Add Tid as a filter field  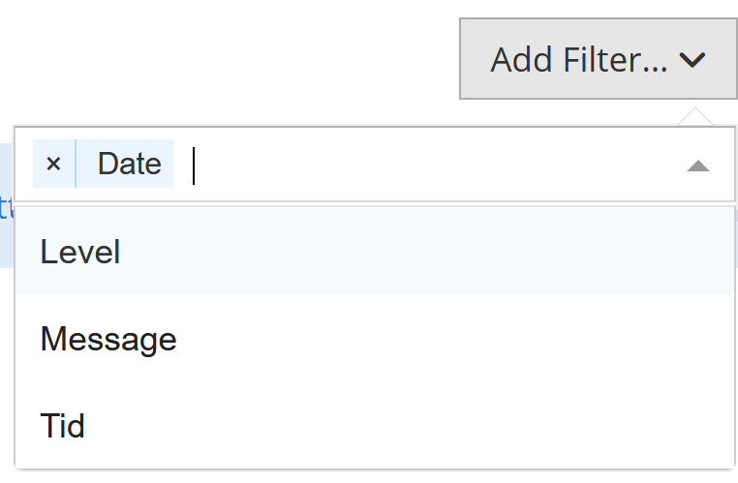[x=63, y=425]
